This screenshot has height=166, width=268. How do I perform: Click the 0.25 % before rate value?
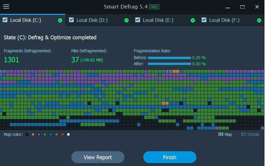click(x=199, y=58)
